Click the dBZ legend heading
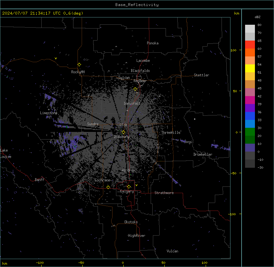This screenshot has width=274, height=267. (257, 17)
